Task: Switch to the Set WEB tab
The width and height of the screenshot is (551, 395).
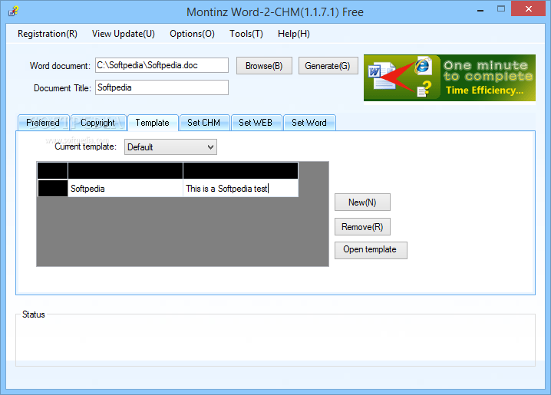Action: pyautogui.click(x=256, y=123)
